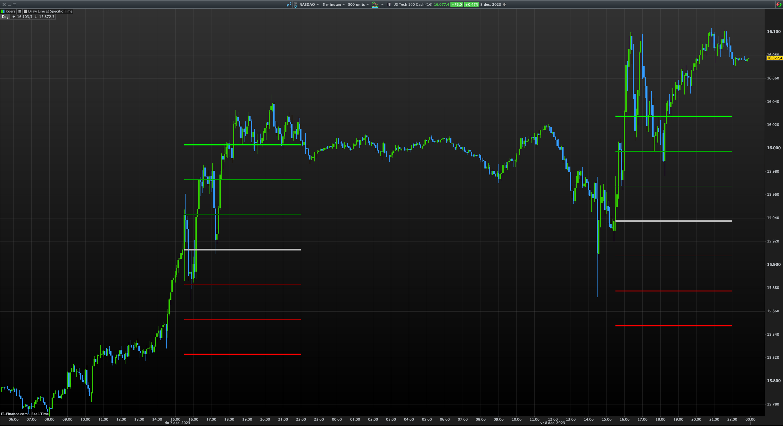Click the grey Draw Line color square
Image resolution: width=783 pixels, height=426 pixels.
(25, 11)
